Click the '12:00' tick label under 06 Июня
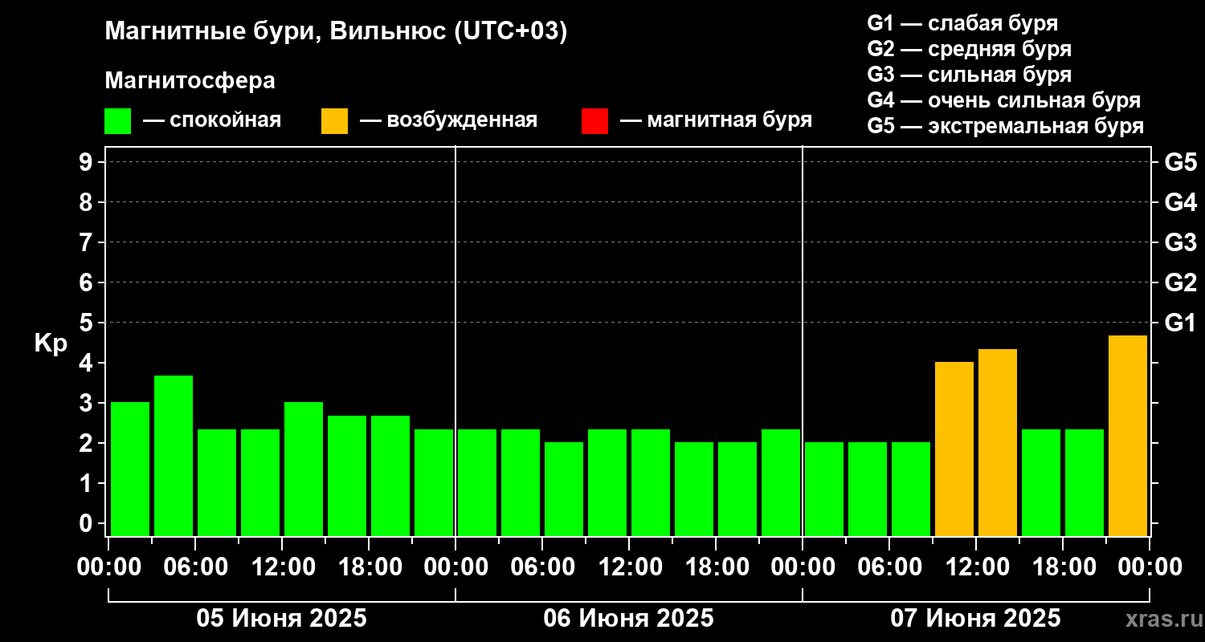This screenshot has height=642, width=1205. [x=629, y=567]
